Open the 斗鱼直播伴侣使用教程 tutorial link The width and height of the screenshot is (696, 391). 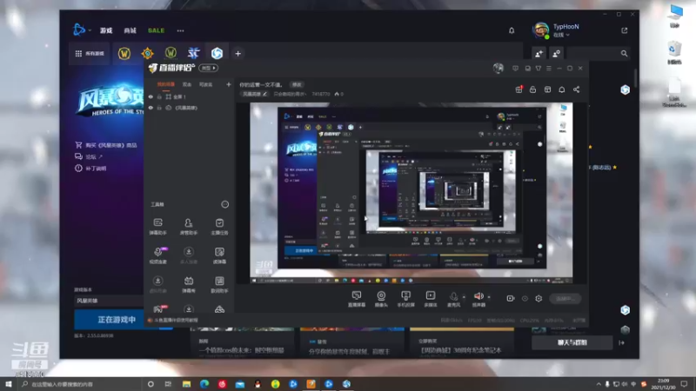click(177, 320)
